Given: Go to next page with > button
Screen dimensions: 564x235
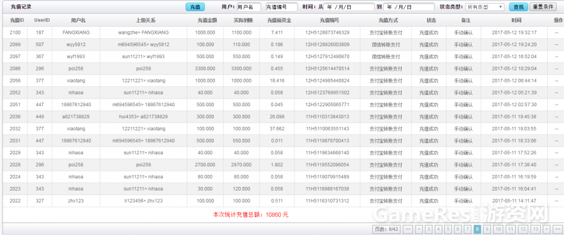Looking at the screenshot, I should coord(546,229).
